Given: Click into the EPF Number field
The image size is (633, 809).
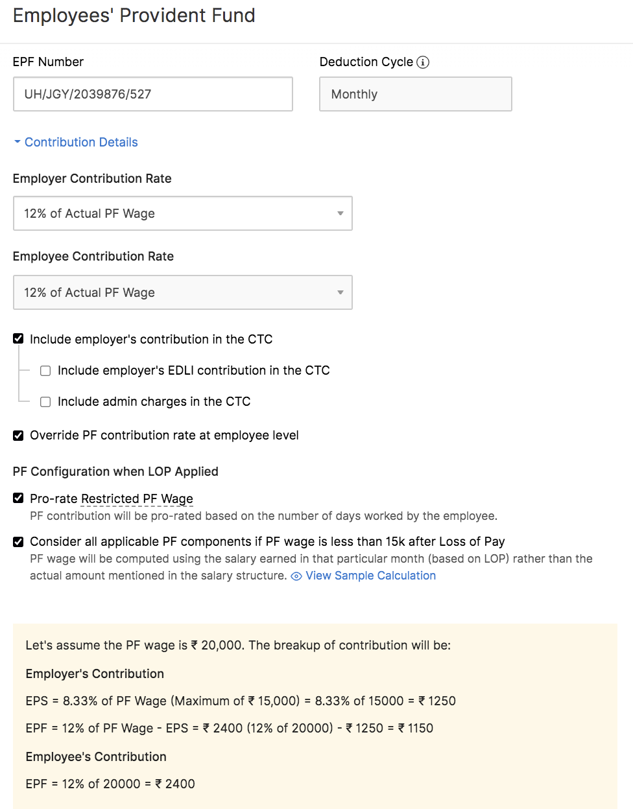Looking at the screenshot, I should coord(152,94).
